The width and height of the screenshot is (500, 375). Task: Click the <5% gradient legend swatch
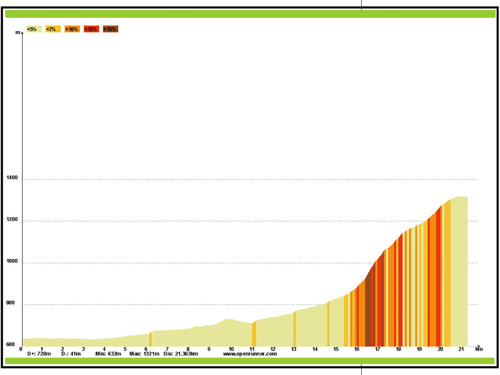(x=34, y=29)
